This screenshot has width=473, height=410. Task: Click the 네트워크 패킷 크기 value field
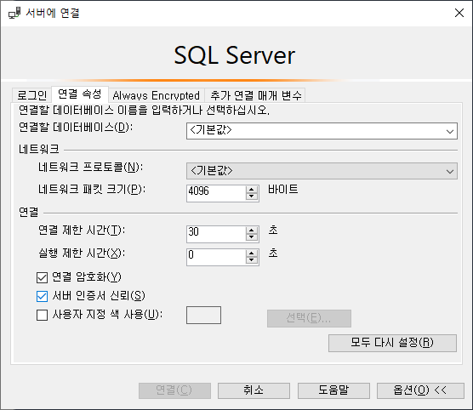pyautogui.click(x=216, y=193)
